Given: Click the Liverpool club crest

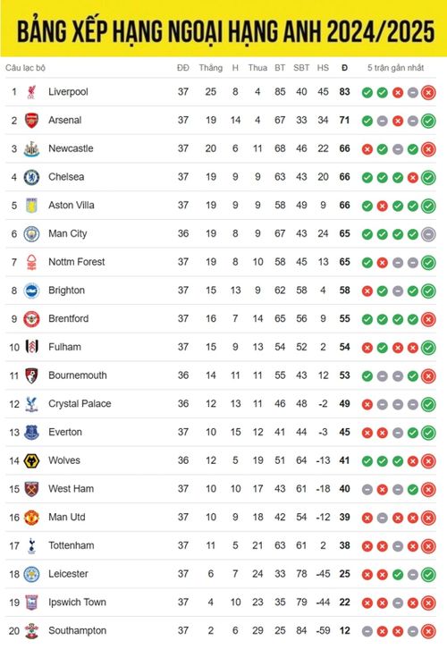Looking at the screenshot, I should pyautogui.click(x=31, y=92).
